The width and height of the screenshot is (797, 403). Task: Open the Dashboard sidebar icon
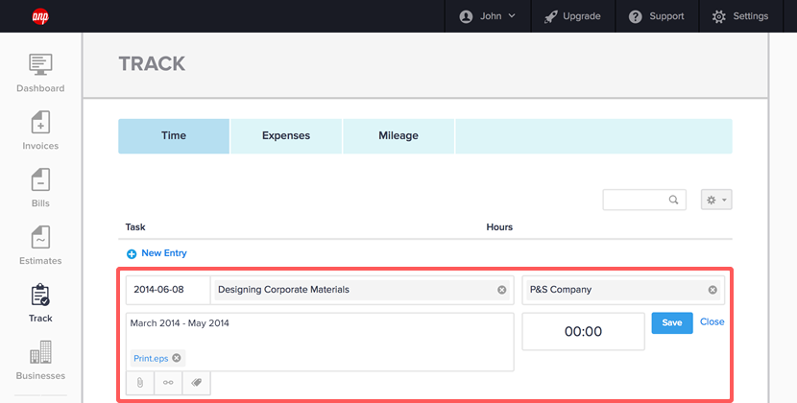click(x=40, y=64)
